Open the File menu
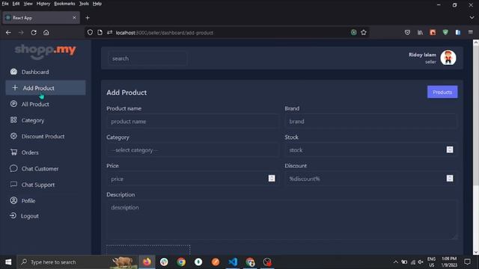The width and height of the screenshot is (479, 269). pyautogui.click(x=5, y=4)
